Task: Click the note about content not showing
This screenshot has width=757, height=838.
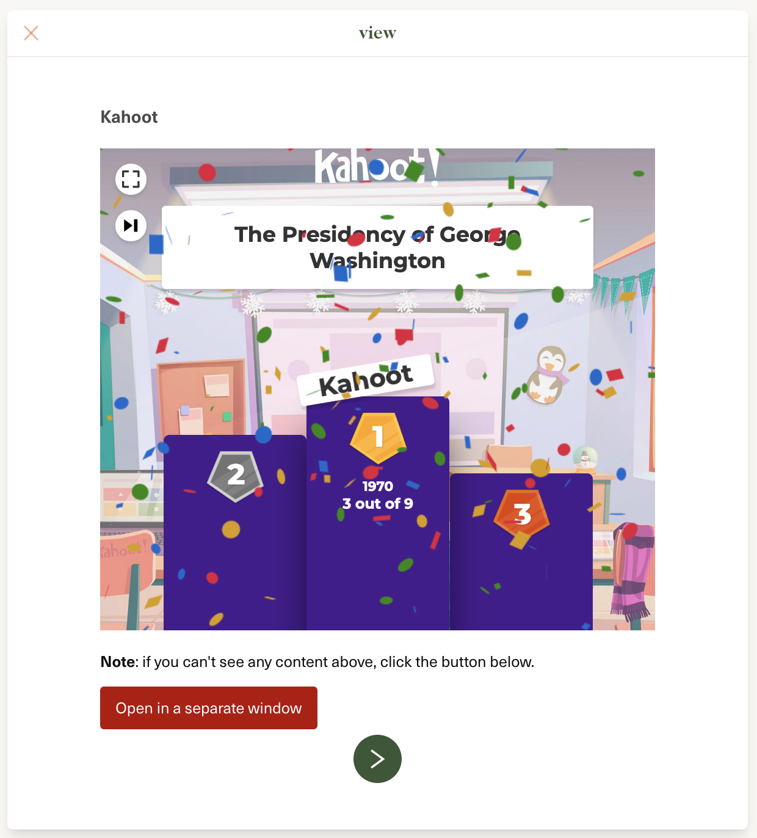Action: pyautogui.click(x=317, y=662)
